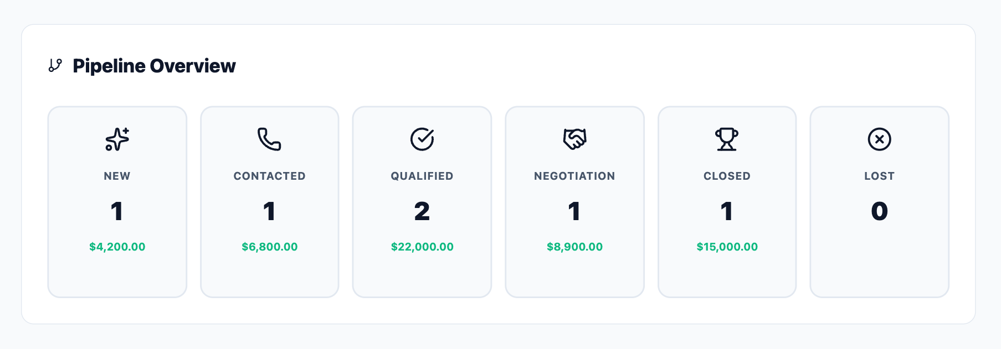The image size is (1001, 349).
Task: Select the CONTACTED stage label
Action: pos(269,176)
